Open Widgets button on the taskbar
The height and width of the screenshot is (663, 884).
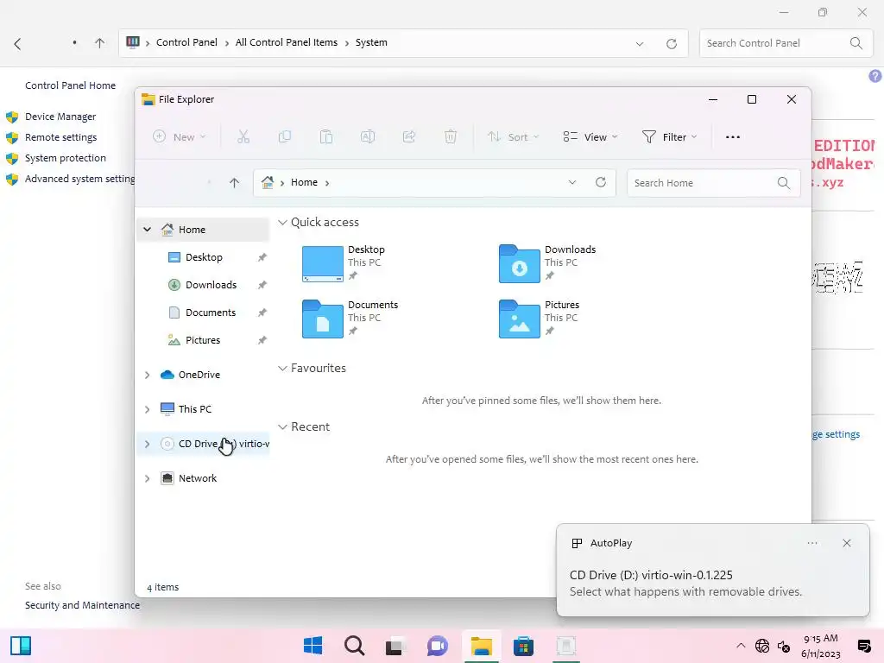click(21, 646)
